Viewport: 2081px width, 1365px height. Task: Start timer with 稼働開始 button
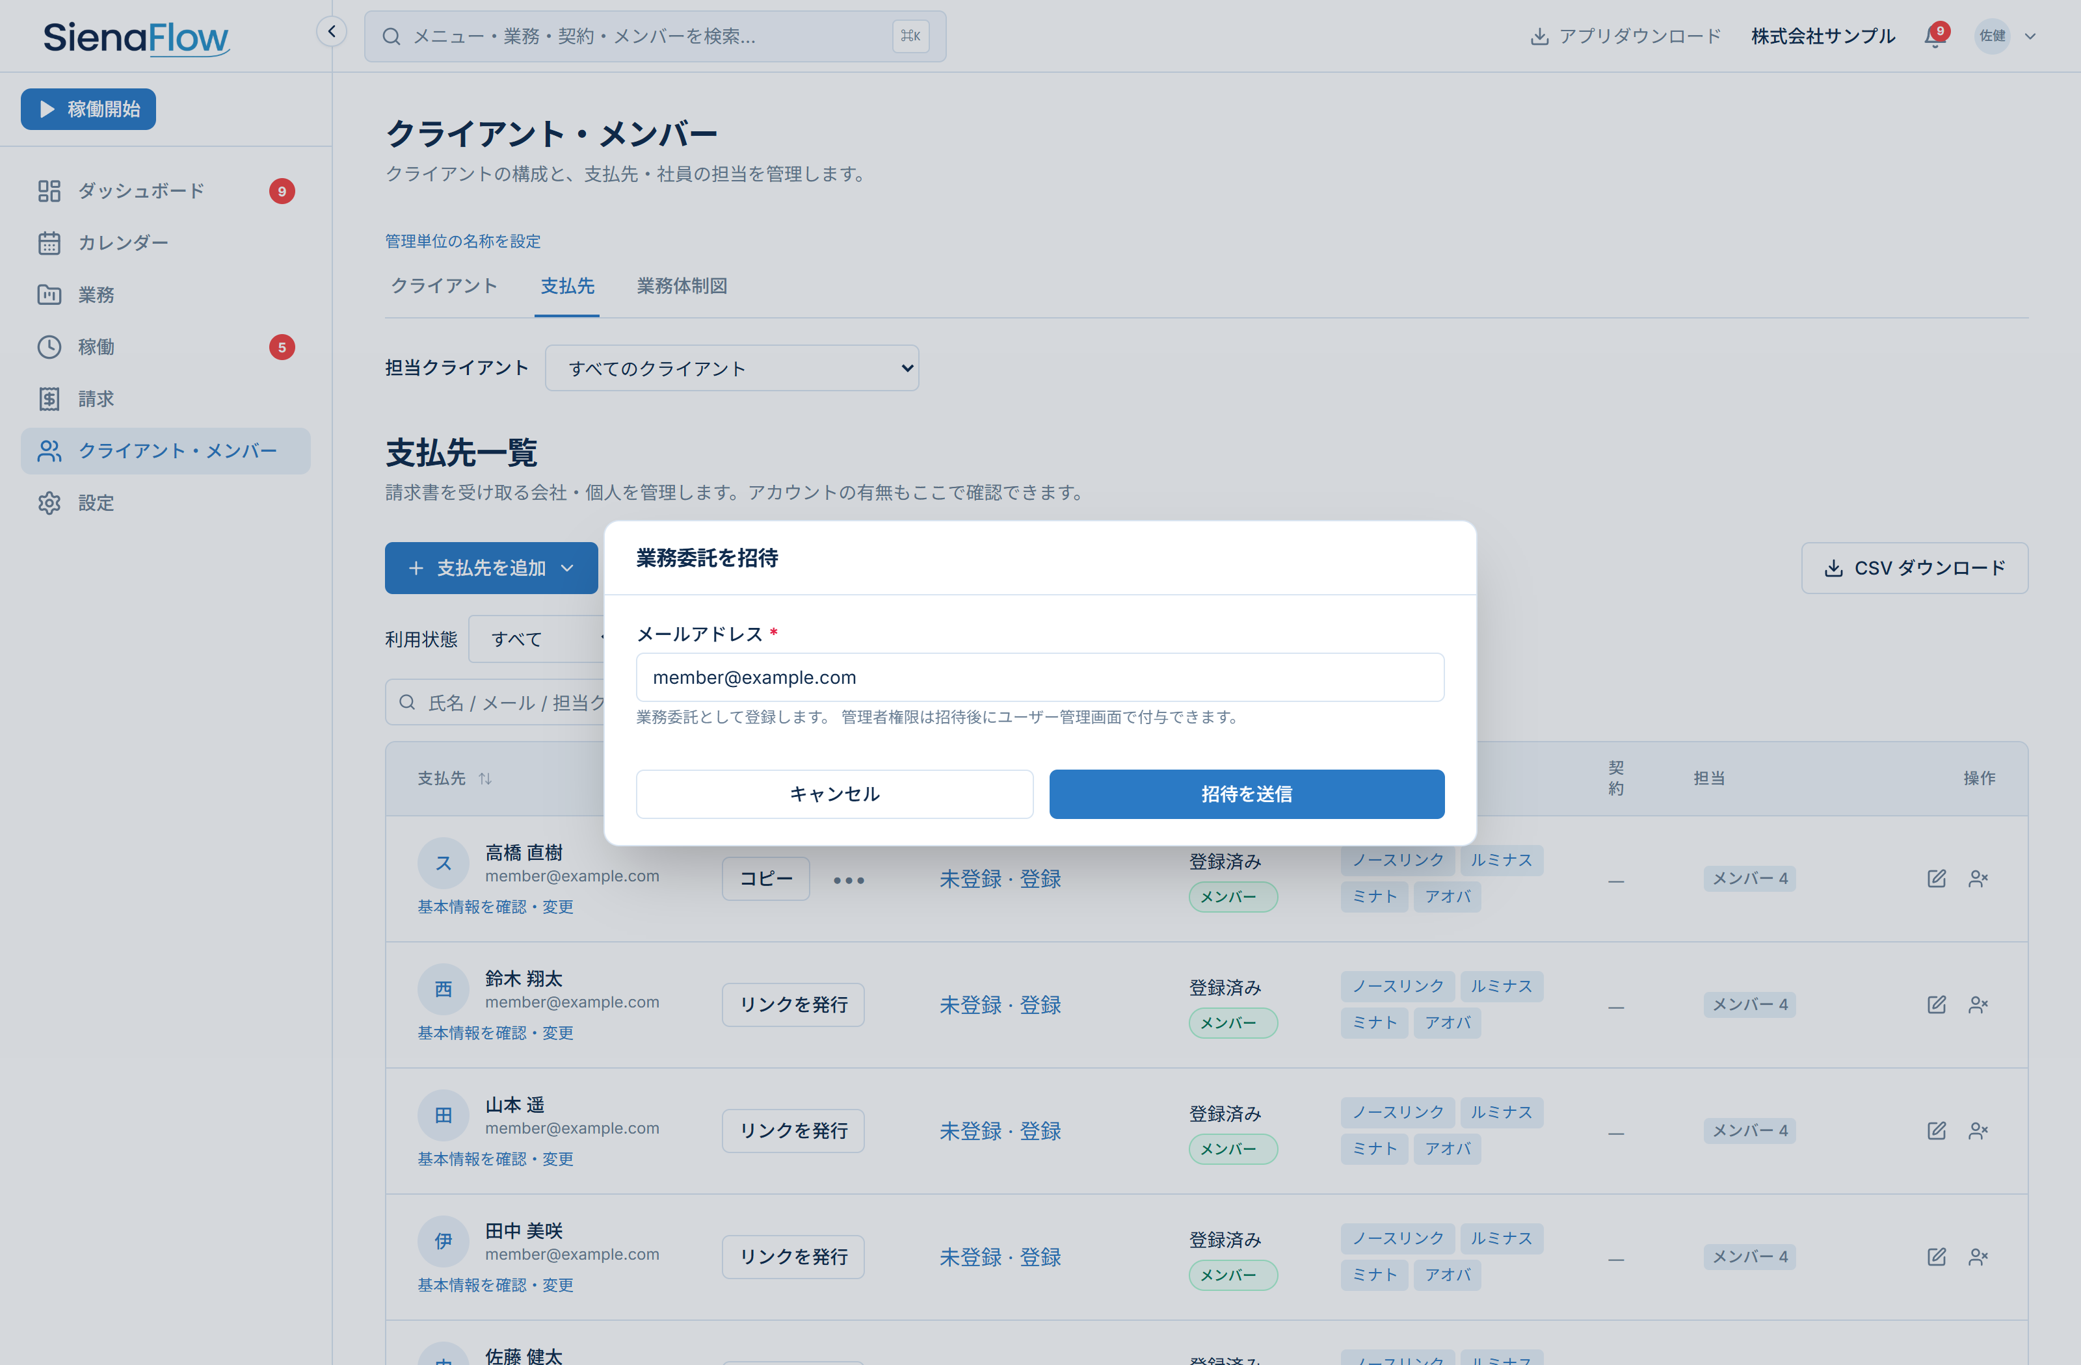click(88, 109)
